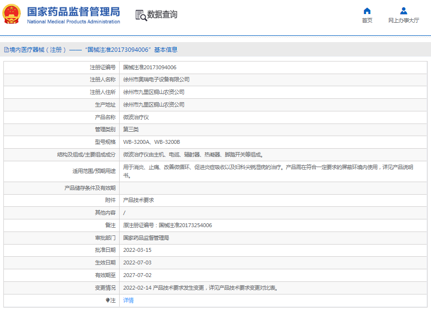The width and height of the screenshot is (431, 309).
Task: Click the 网上办事大厅 person icon
Action: (403, 11)
